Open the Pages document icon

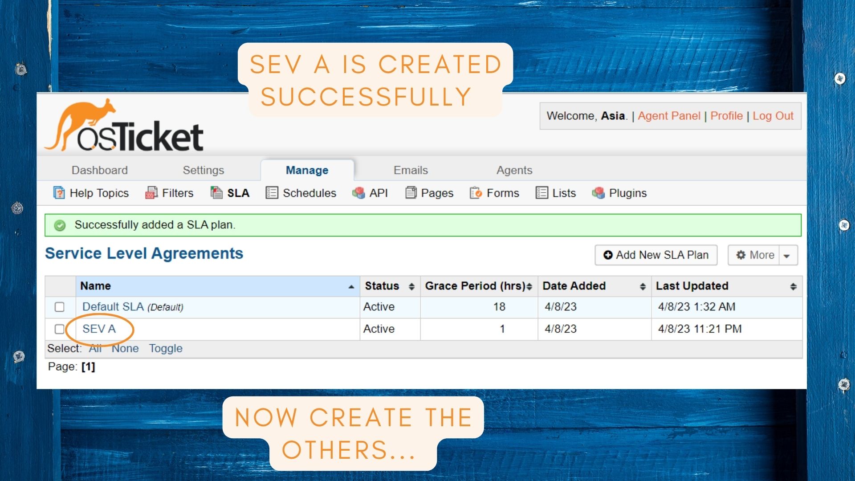point(411,193)
